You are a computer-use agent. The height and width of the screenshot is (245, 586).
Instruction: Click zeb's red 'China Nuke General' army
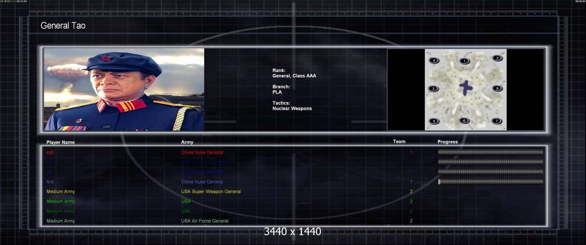click(x=202, y=152)
